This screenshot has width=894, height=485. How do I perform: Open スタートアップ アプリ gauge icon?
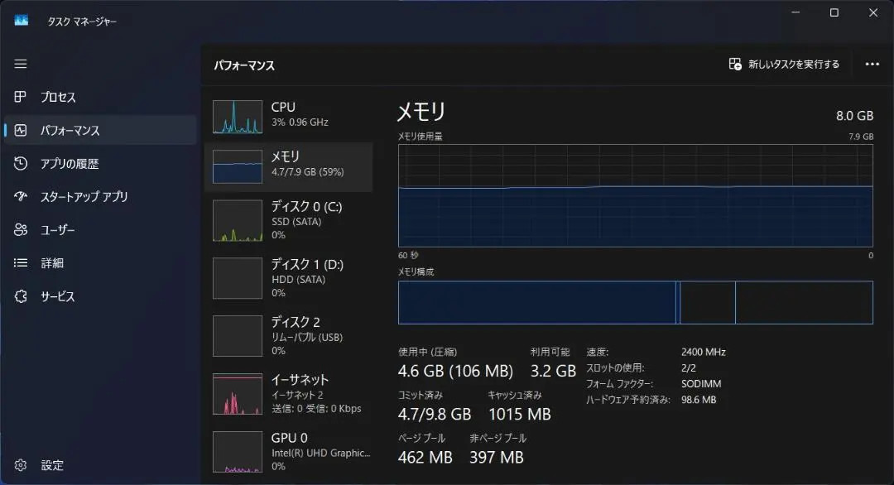21,197
